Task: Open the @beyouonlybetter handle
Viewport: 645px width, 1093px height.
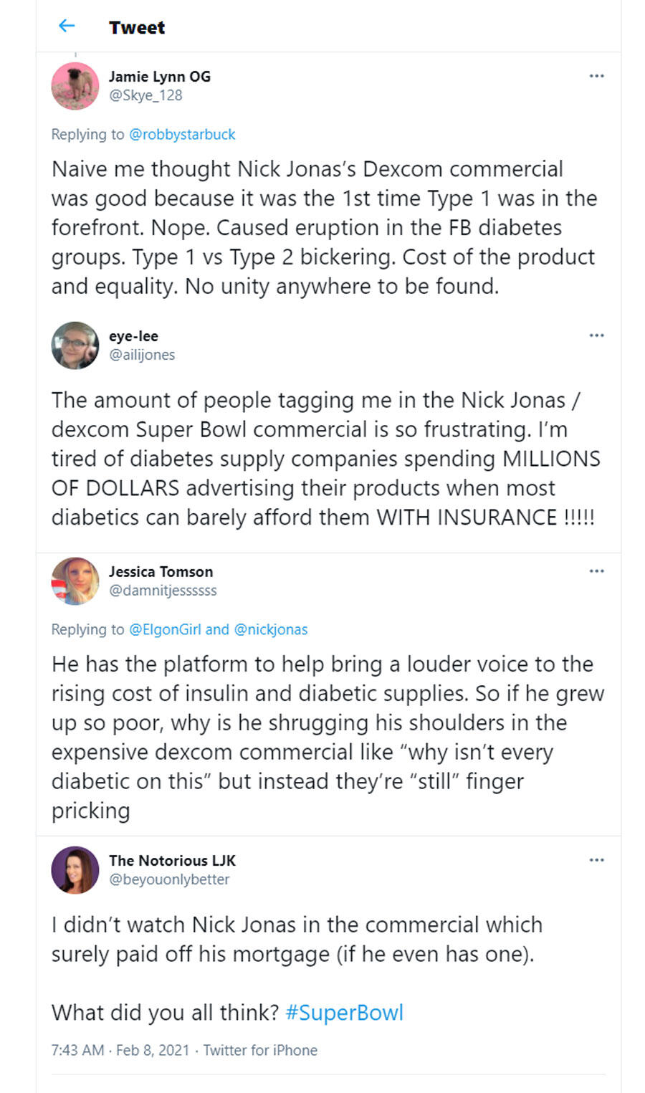Action: 169,879
